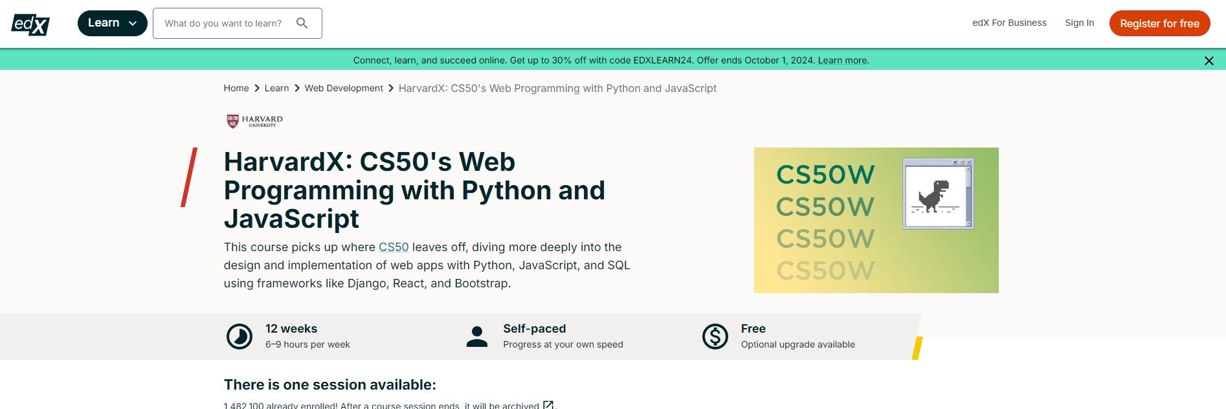
Task: Dismiss the EDXLEARN24 promo banner
Action: pyautogui.click(x=1209, y=60)
